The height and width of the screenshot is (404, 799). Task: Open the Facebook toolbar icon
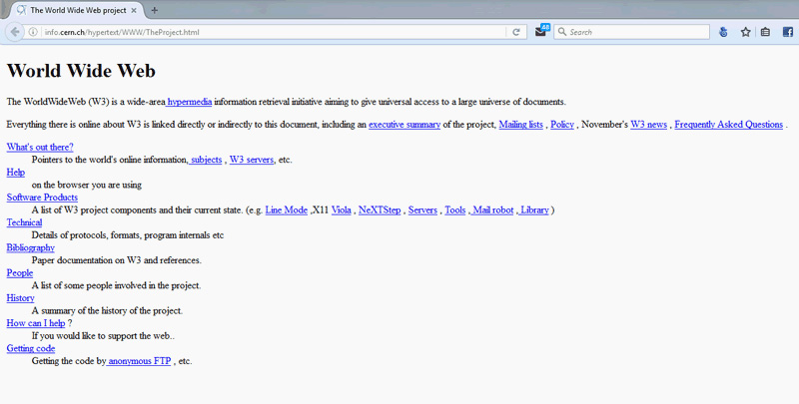pyautogui.click(x=788, y=32)
